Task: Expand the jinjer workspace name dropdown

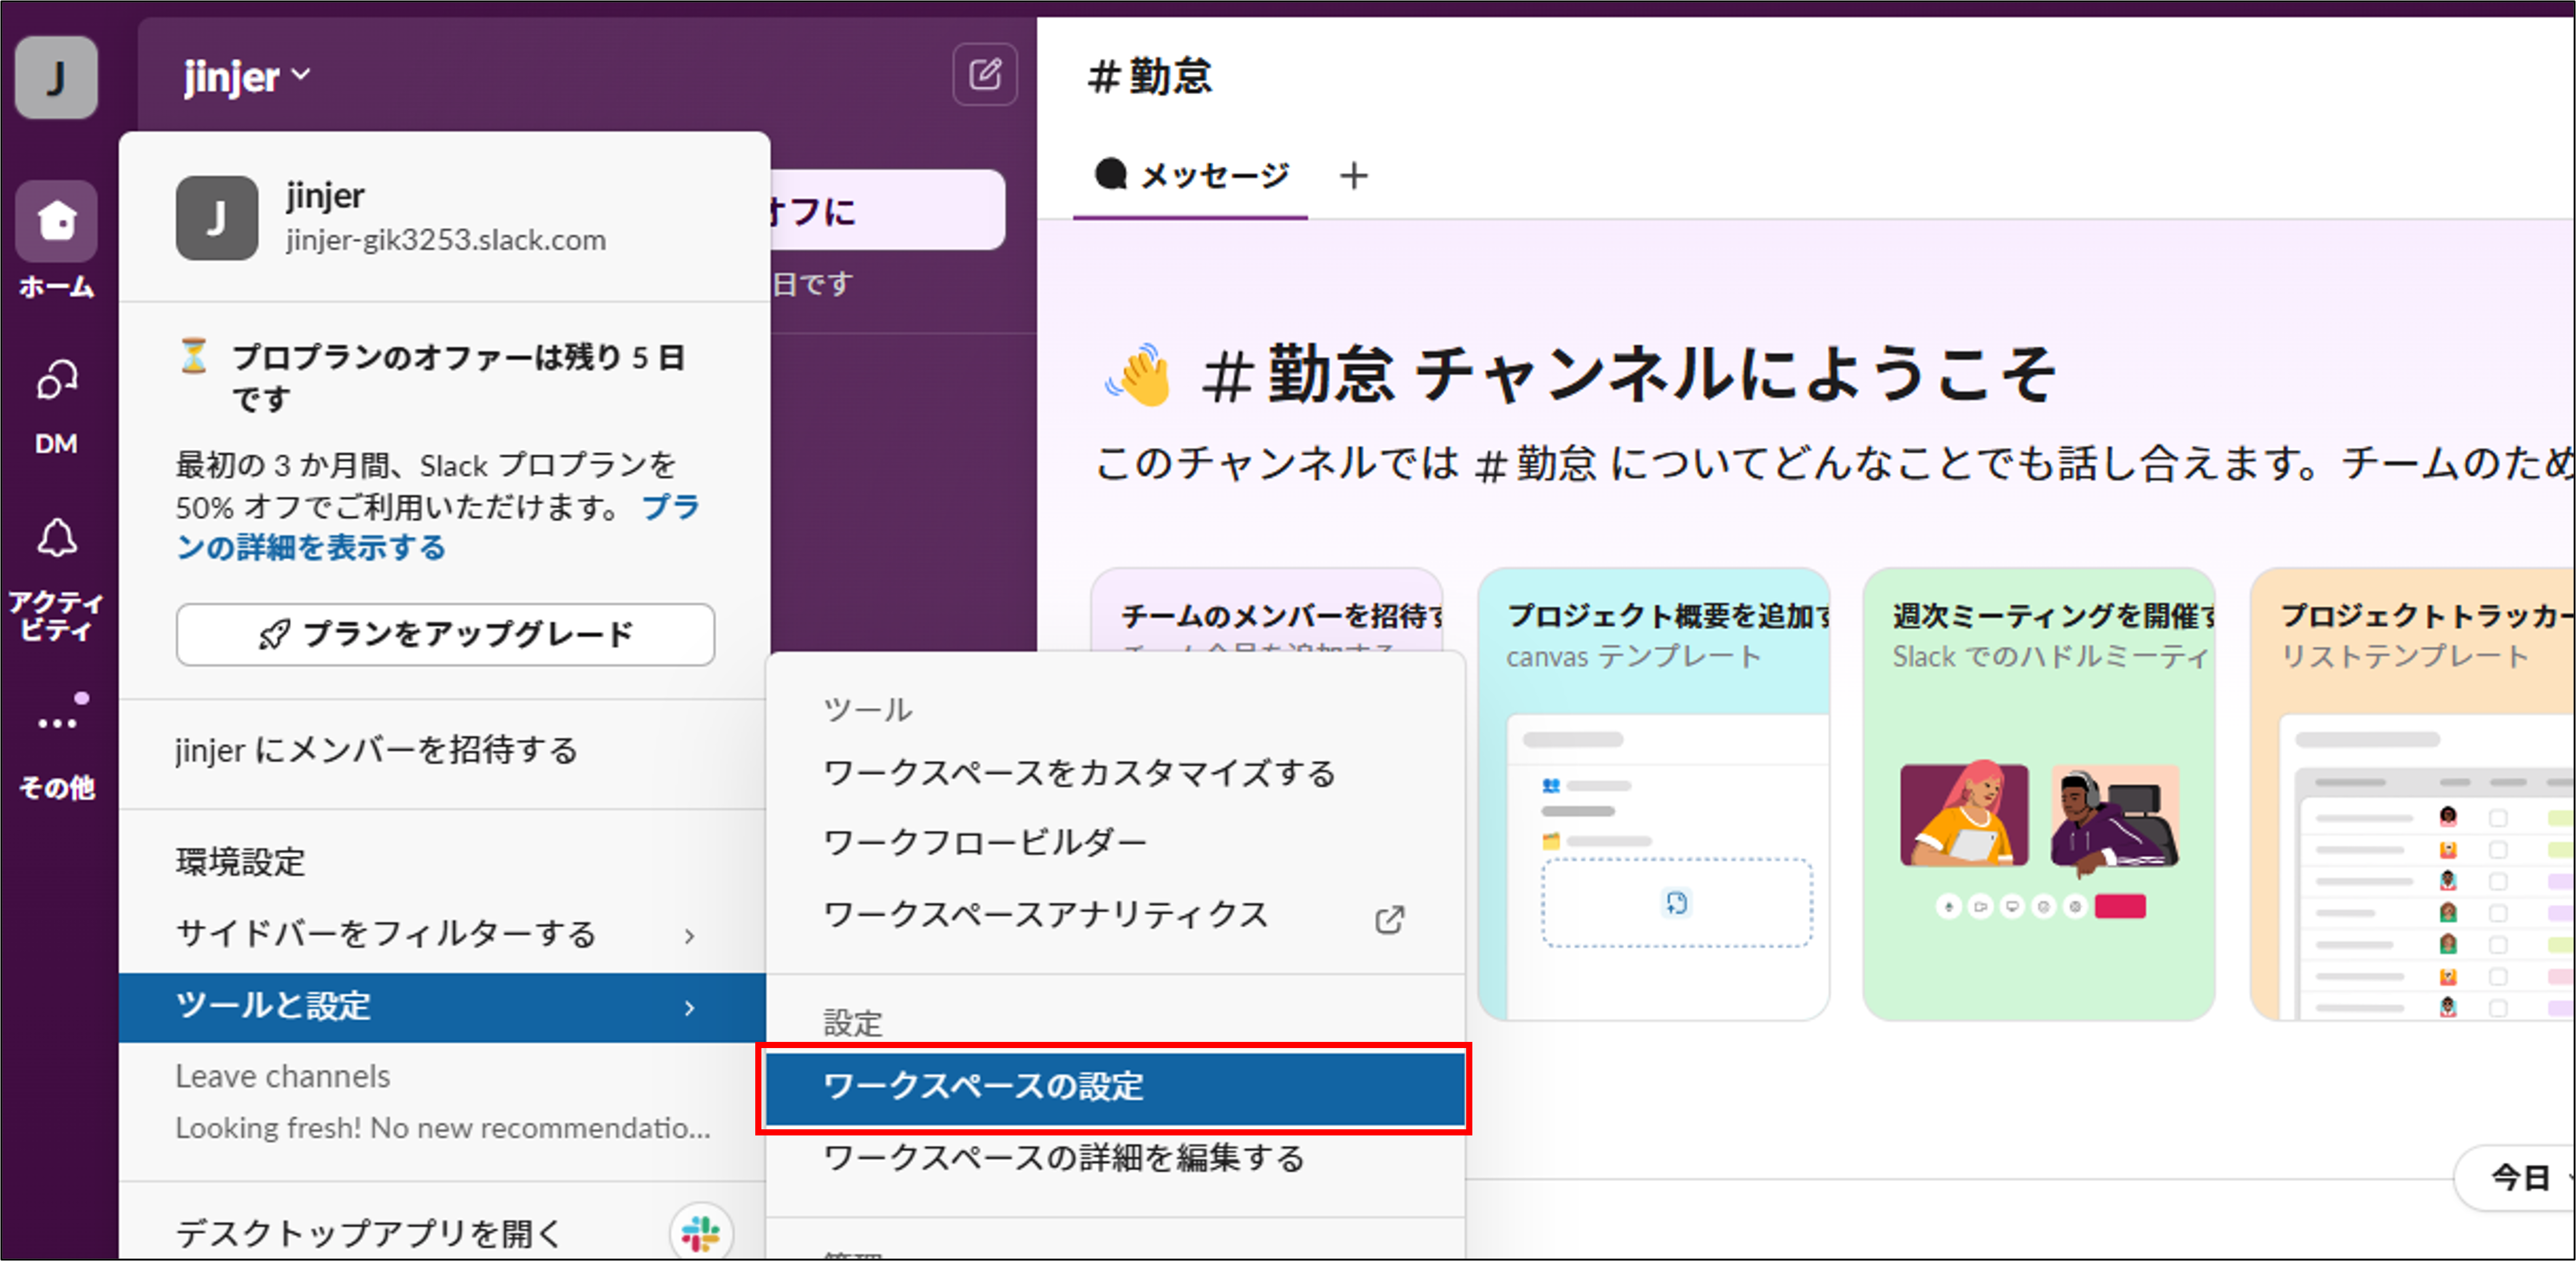Action: [246, 77]
